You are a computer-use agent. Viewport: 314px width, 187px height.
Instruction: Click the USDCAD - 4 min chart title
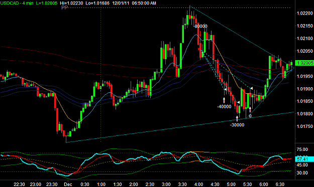[17, 3]
